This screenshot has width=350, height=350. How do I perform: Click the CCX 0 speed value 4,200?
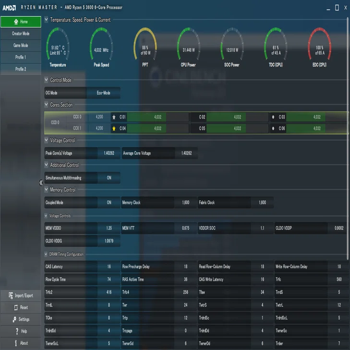(99, 117)
